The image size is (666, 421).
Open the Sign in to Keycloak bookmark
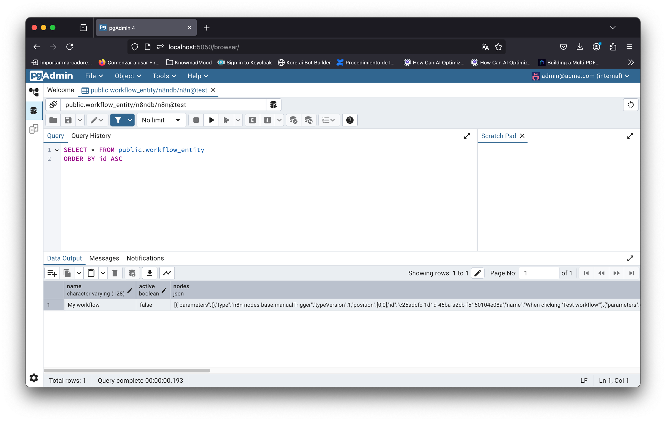click(x=244, y=62)
